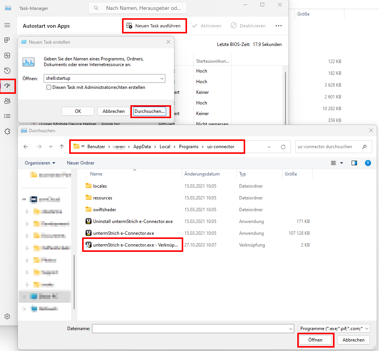Open the Performance (Leistung) page icon
The height and width of the screenshot is (351, 379).
(7, 55)
